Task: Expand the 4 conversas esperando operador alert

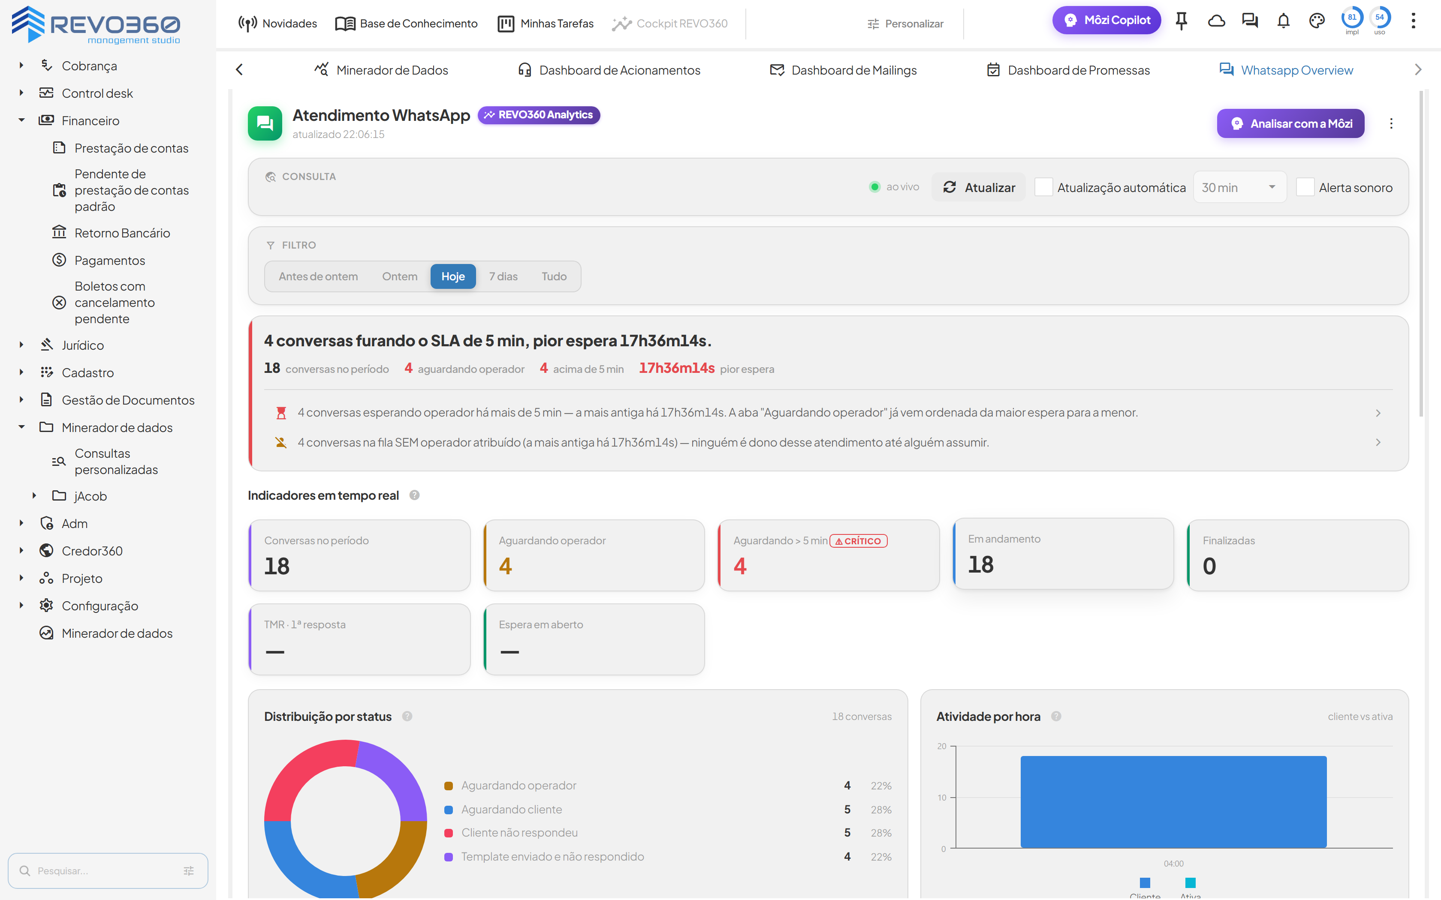Action: [x=828, y=412]
